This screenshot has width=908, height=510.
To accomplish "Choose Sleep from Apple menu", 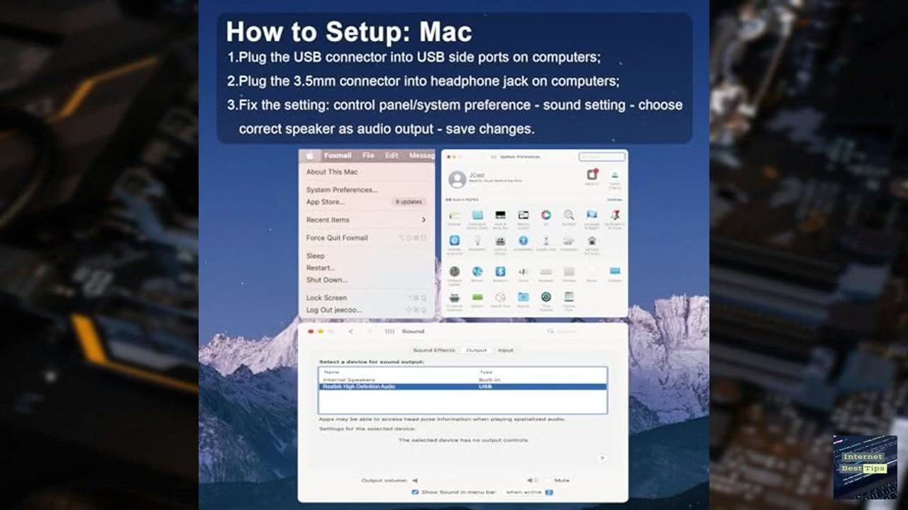I will [x=316, y=256].
